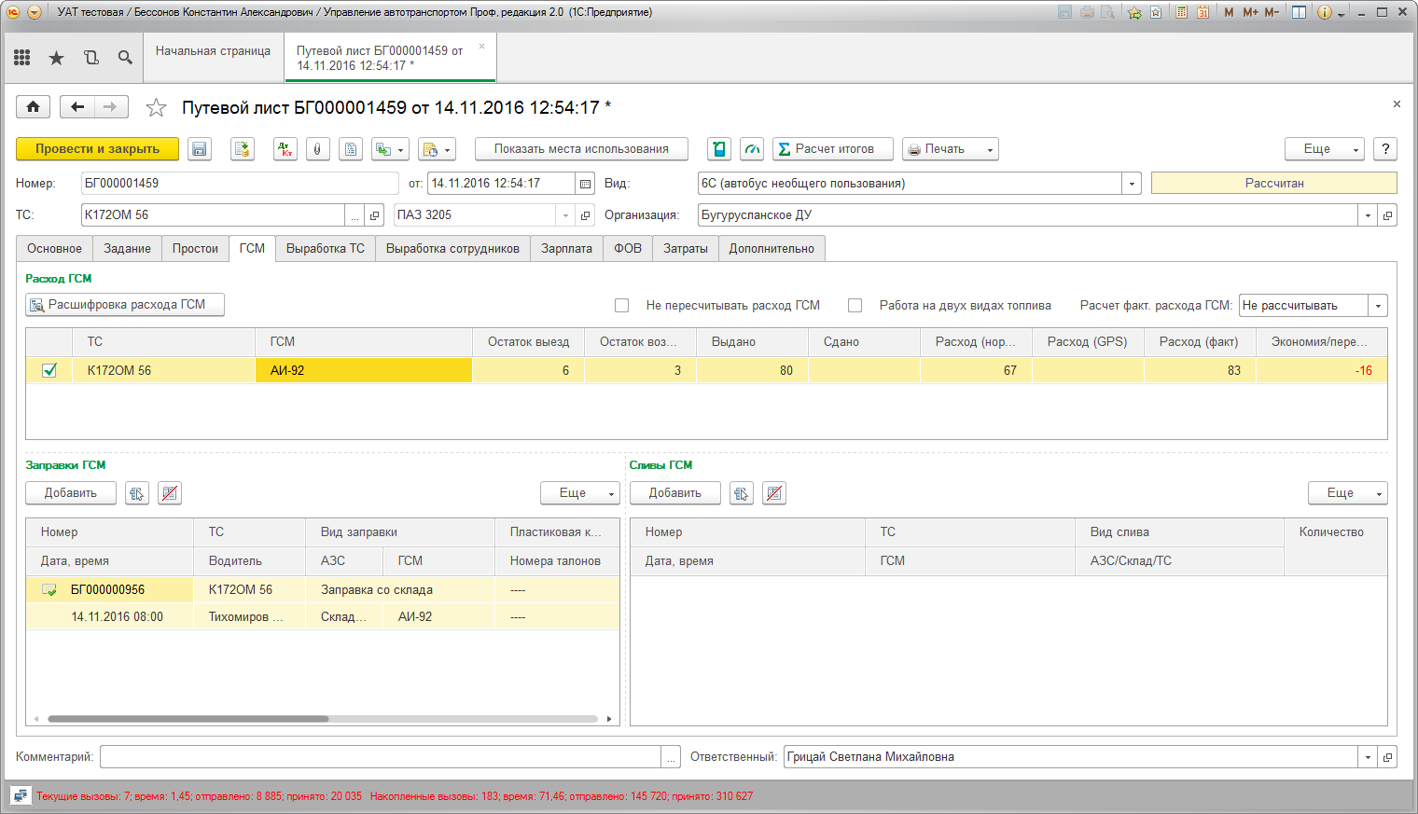This screenshot has height=814, width=1418.
Task: Click Добавить in Сливы ГСМ
Action: click(x=675, y=493)
